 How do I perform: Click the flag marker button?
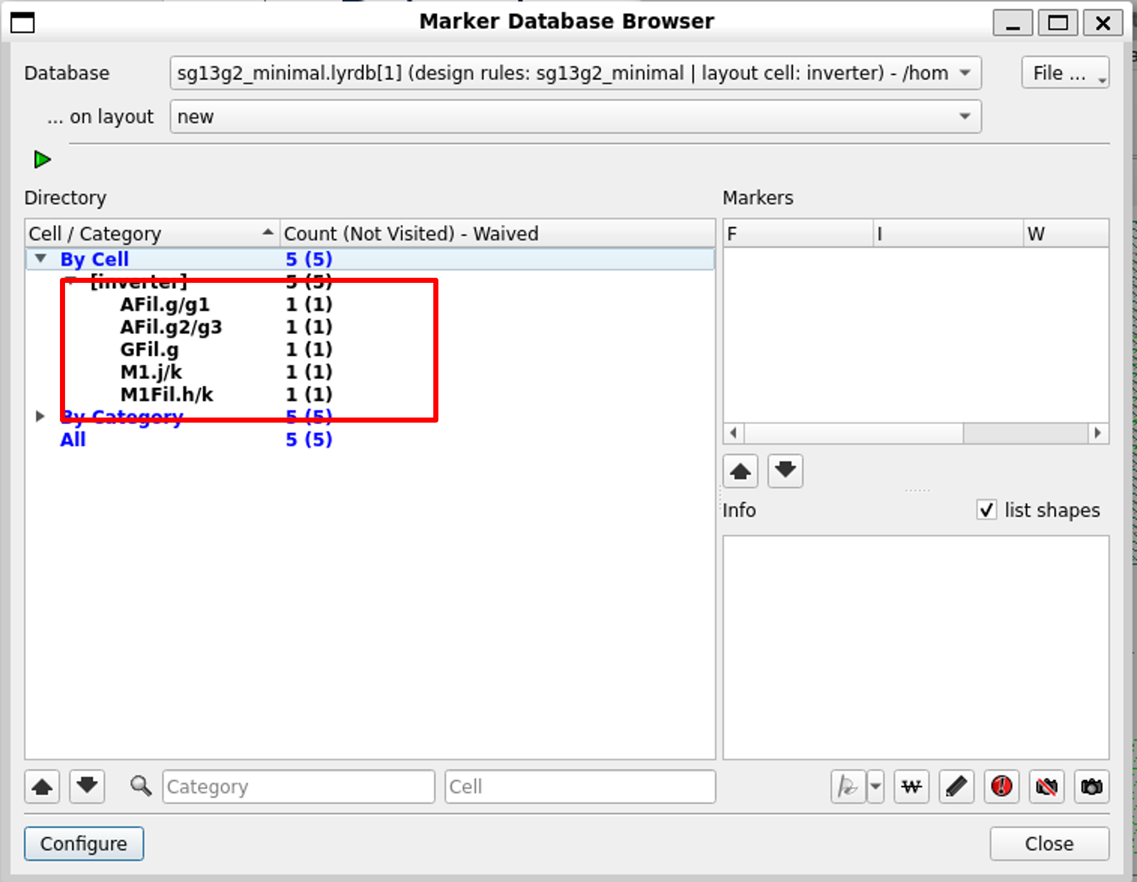click(847, 786)
